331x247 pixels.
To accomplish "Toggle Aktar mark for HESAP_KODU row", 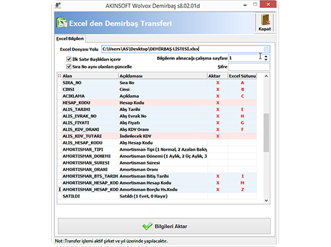I will [217, 103].
